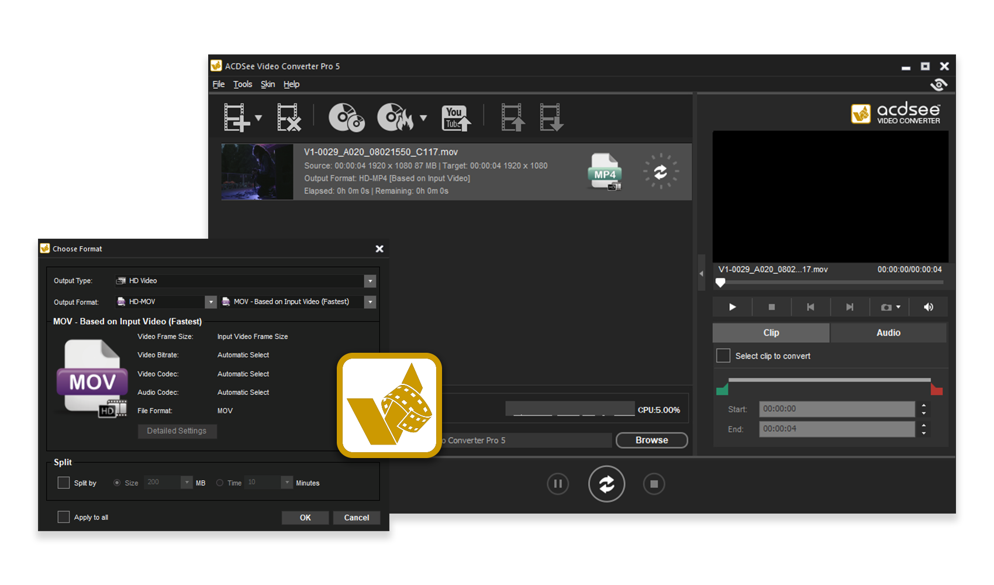Switch to the Audio tab
This screenshot has width=994, height=585.
888,333
